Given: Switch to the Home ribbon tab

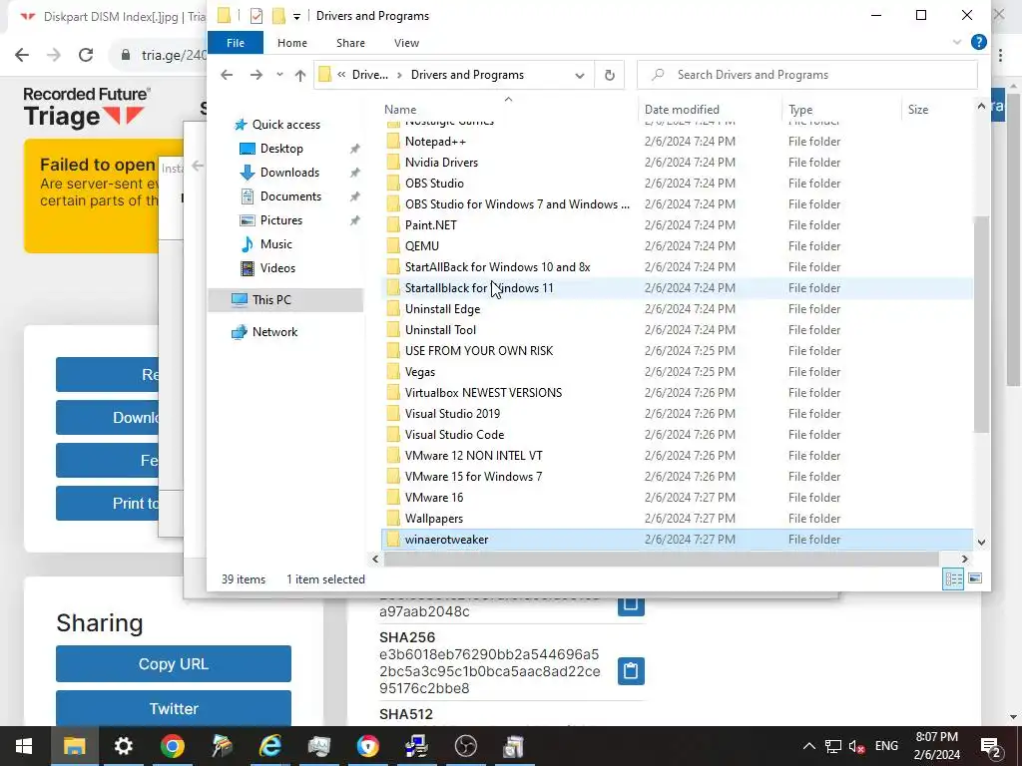Looking at the screenshot, I should (292, 43).
